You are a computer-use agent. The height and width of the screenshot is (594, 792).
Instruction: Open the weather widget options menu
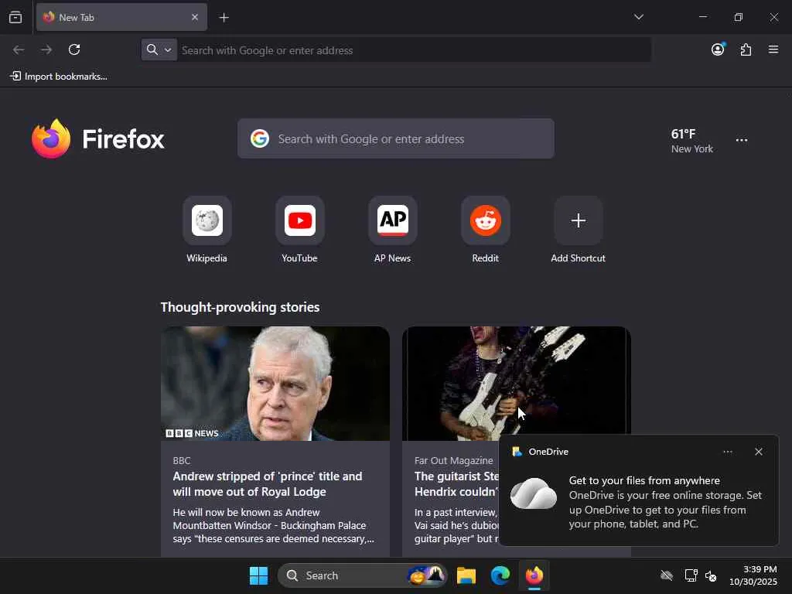click(x=742, y=140)
